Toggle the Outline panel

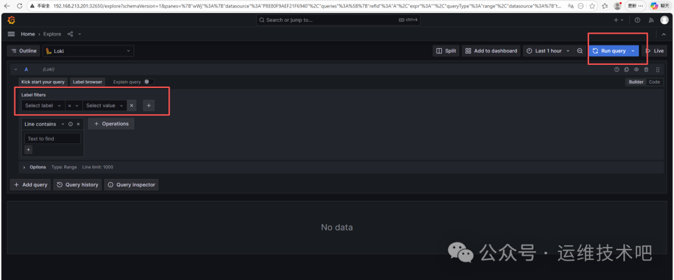coord(23,51)
